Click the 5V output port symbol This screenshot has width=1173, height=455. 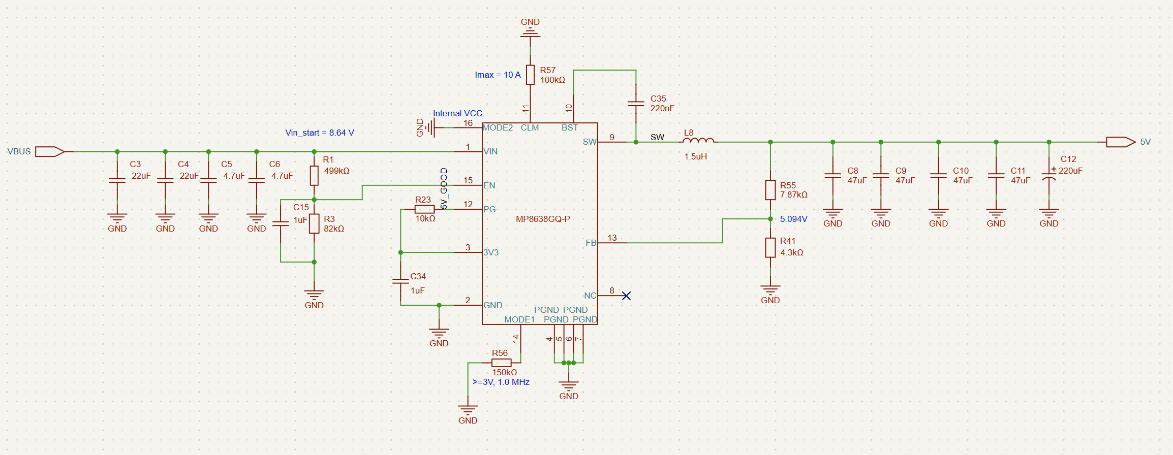coord(1120,142)
